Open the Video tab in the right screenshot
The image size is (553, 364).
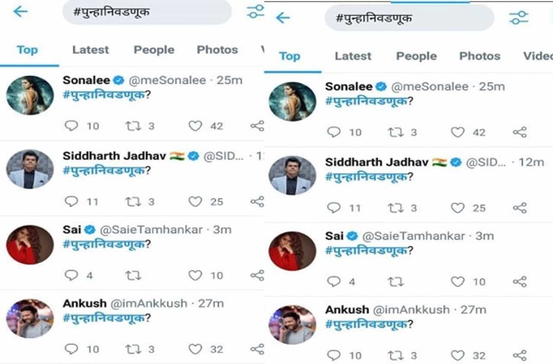(x=538, y=56)
